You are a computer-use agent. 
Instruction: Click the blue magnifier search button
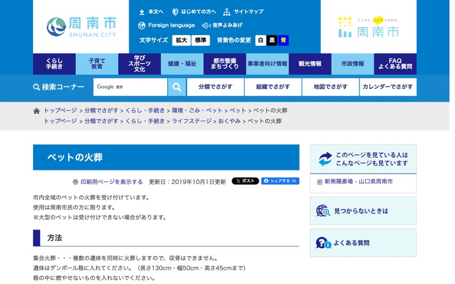click(177, 87)
